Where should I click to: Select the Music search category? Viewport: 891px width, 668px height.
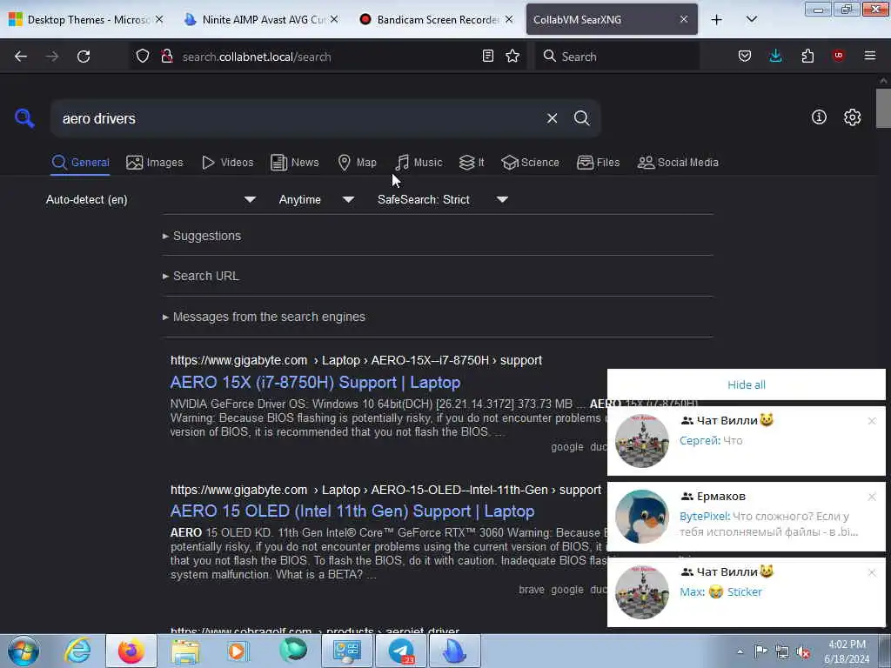[x=419, y=163]
